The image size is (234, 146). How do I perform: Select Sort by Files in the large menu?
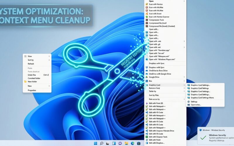click(165, 95)
